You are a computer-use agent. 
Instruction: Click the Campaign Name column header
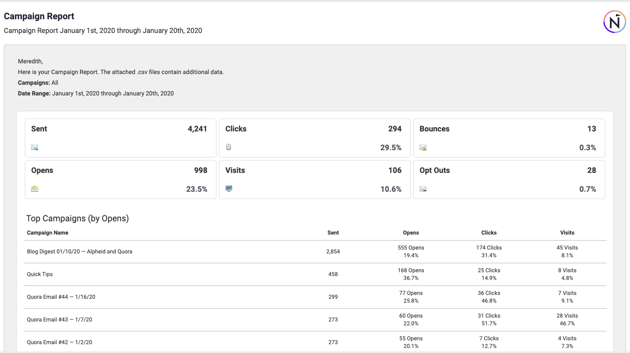click(47, 232)
